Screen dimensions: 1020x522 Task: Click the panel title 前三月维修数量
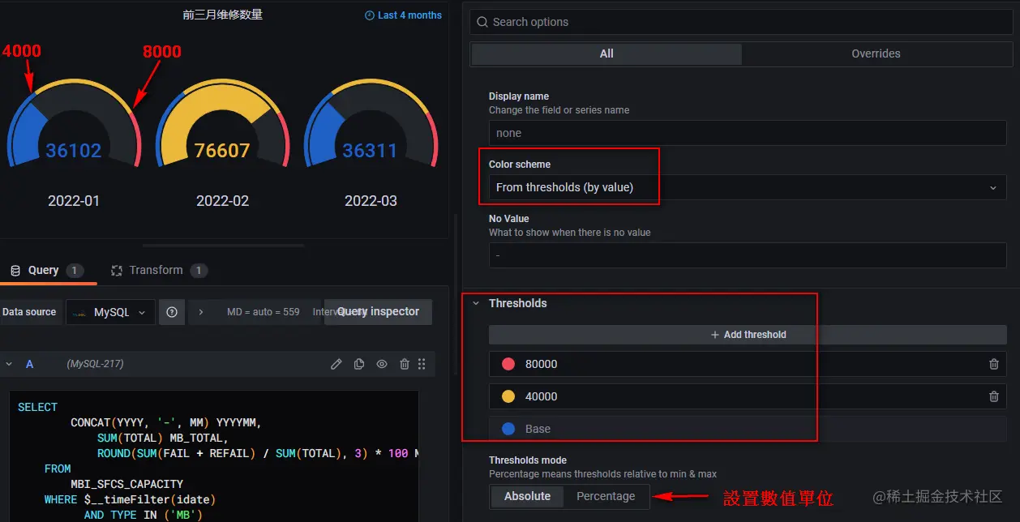click(223, 15)
